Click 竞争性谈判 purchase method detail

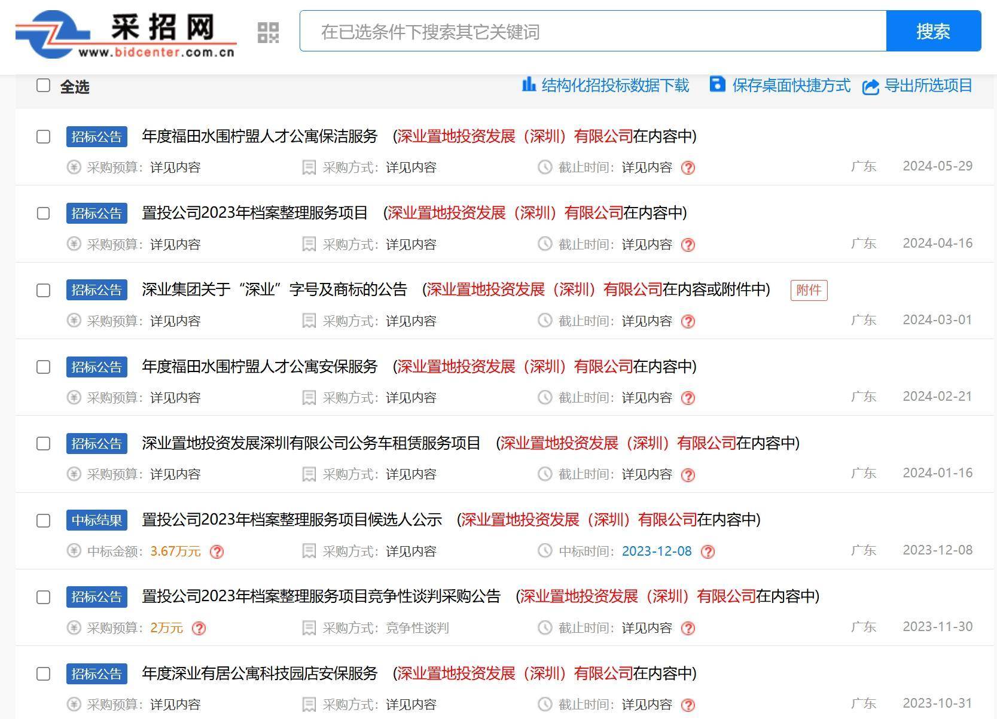[x=418, y=628]
